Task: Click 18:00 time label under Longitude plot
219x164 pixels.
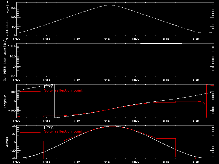Action: click(x=136, y=121)
